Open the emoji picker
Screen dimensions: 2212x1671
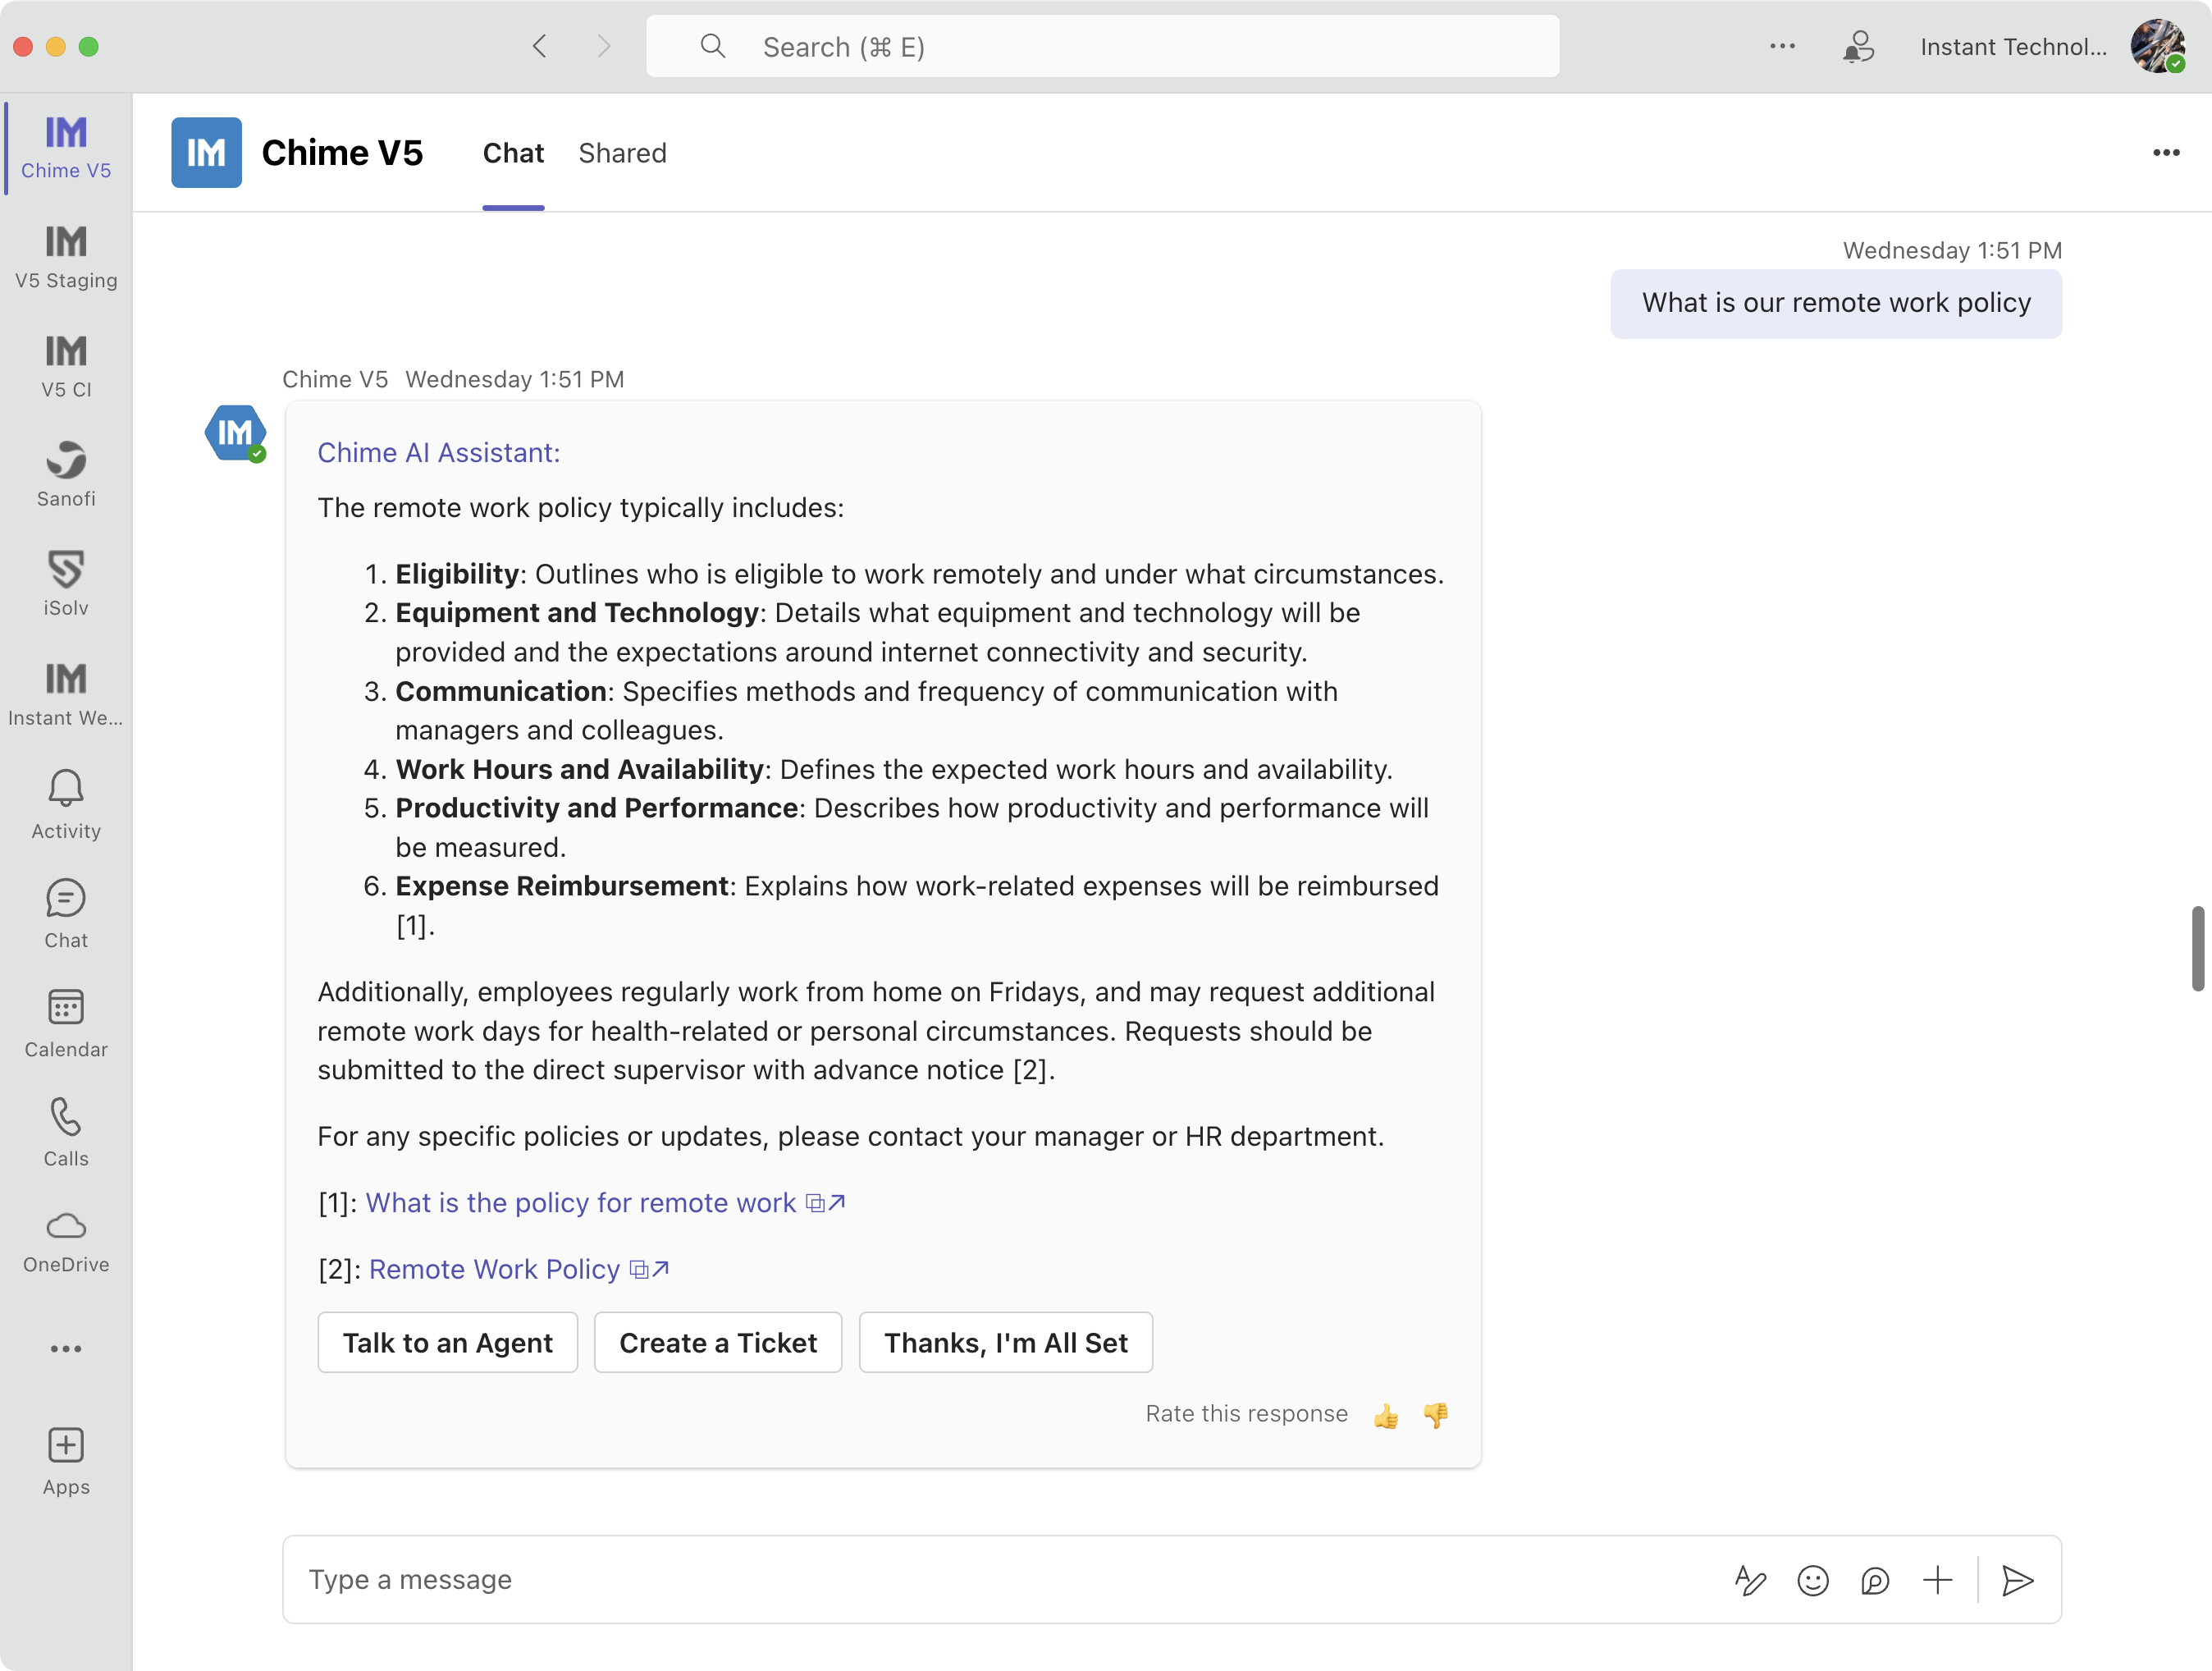[x=1812, y=1580]
